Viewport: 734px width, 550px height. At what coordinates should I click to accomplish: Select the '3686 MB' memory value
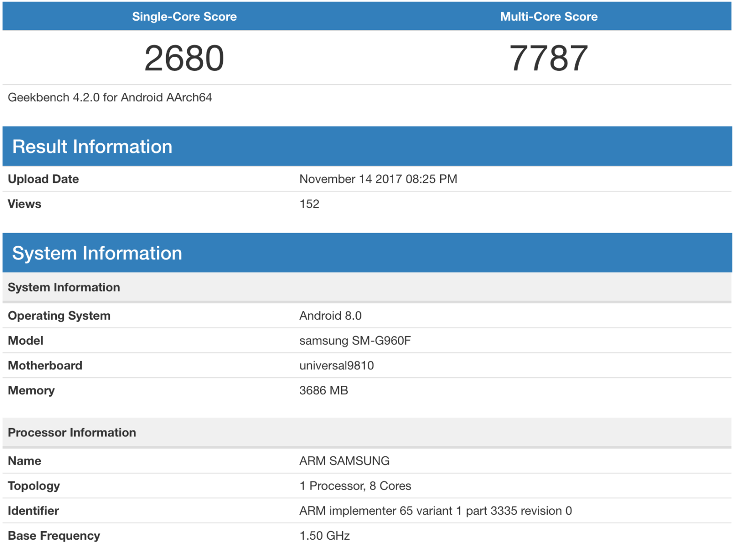point(324,390)
